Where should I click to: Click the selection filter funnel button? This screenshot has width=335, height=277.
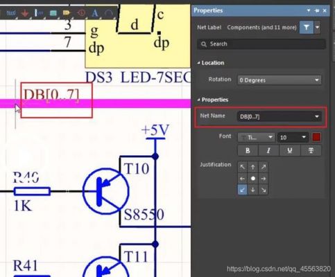pyautogui.click(x=307, y=28)
